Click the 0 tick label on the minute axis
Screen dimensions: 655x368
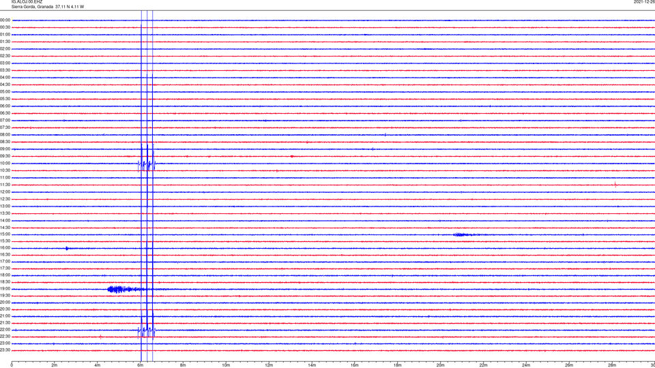(12, 365)
